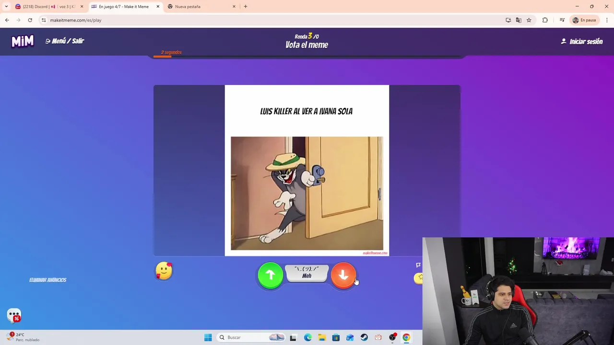This screenshot has height=345, width=614.
Task: Close the Discord tab
Action: point(82,7)
